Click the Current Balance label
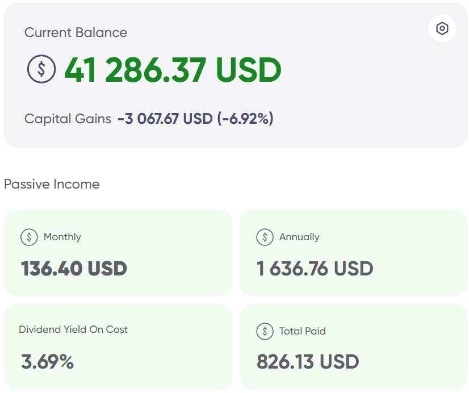 (x=76, y=32)
